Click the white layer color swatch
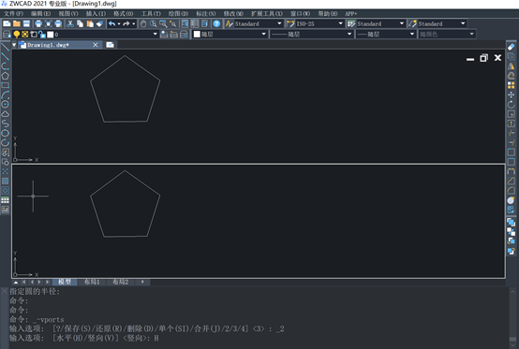 (x=51, y=35)
